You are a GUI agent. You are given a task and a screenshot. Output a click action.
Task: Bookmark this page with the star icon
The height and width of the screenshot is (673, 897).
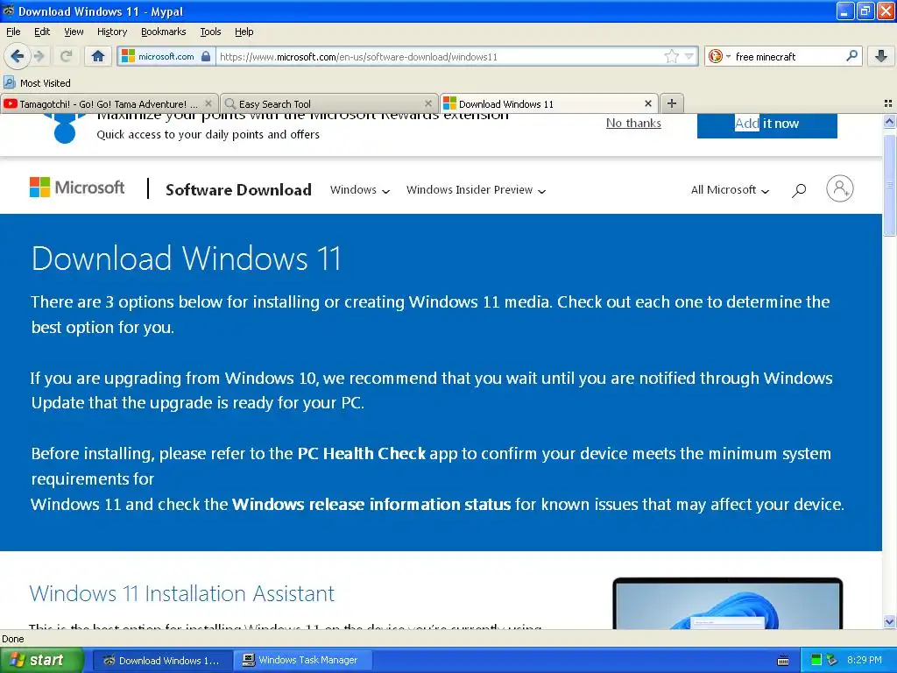click(x=672, y=56)
